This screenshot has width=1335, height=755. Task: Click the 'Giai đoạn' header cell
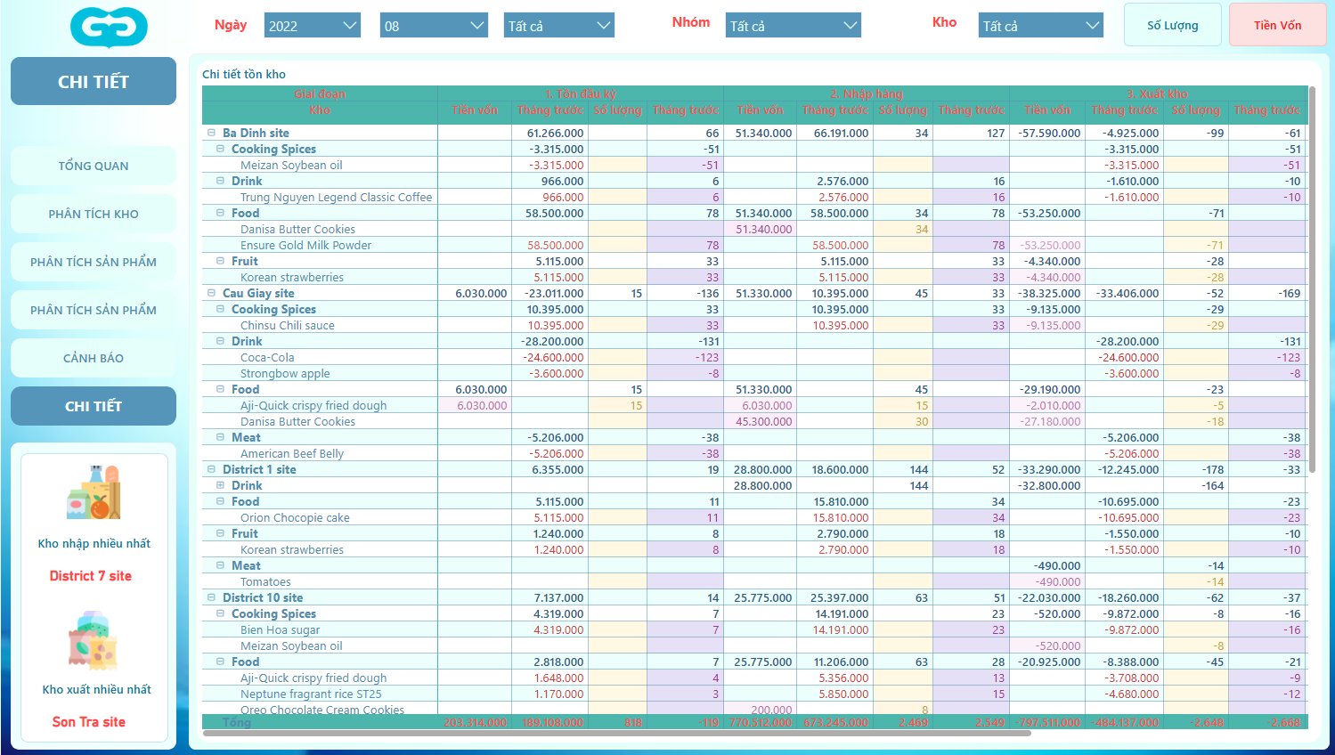320,93
